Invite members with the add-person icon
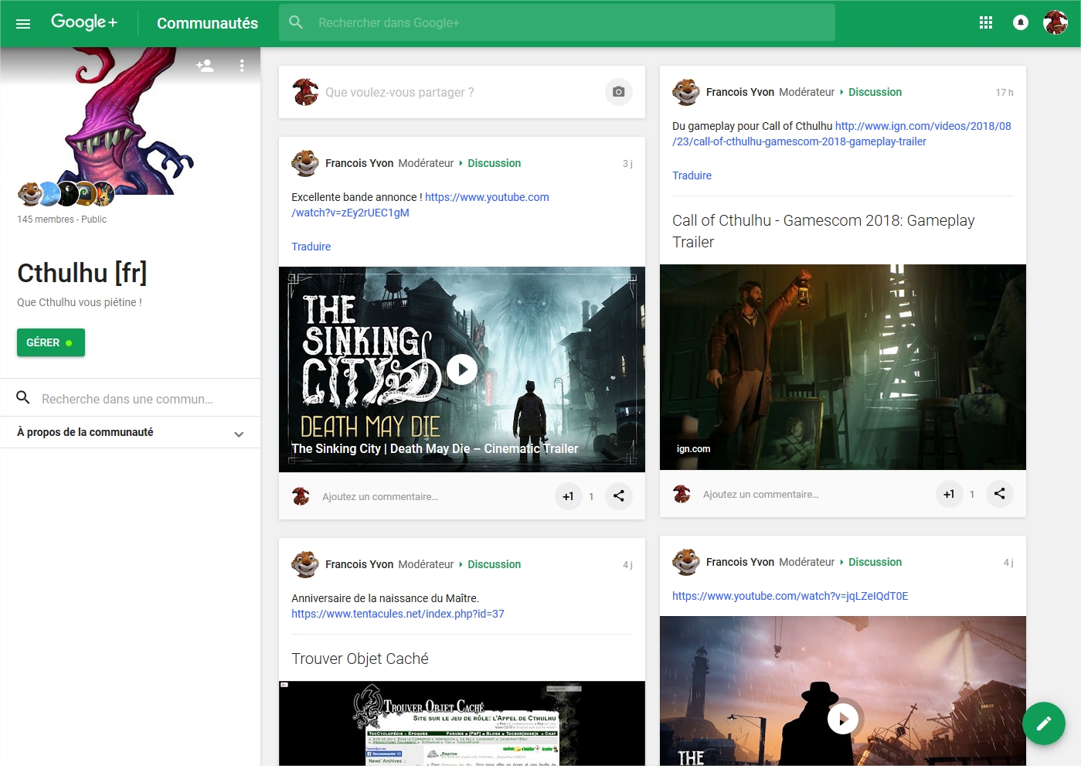1081x766 pixels. pyautogui.click(x=205, y=66)
